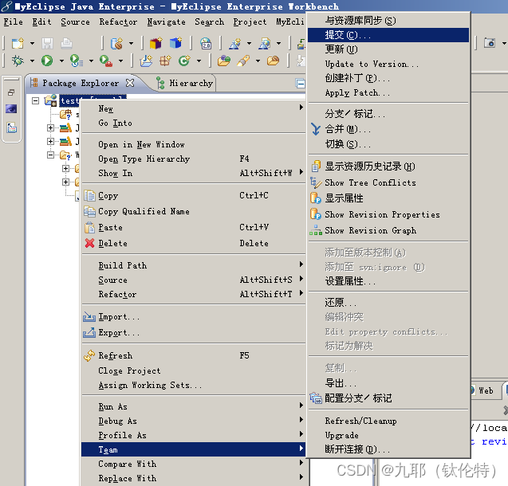Open the New submenu in context menu

click(194, 108)
